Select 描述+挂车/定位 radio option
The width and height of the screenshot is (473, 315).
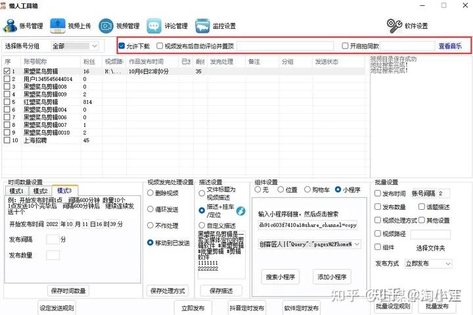(202, 210)
